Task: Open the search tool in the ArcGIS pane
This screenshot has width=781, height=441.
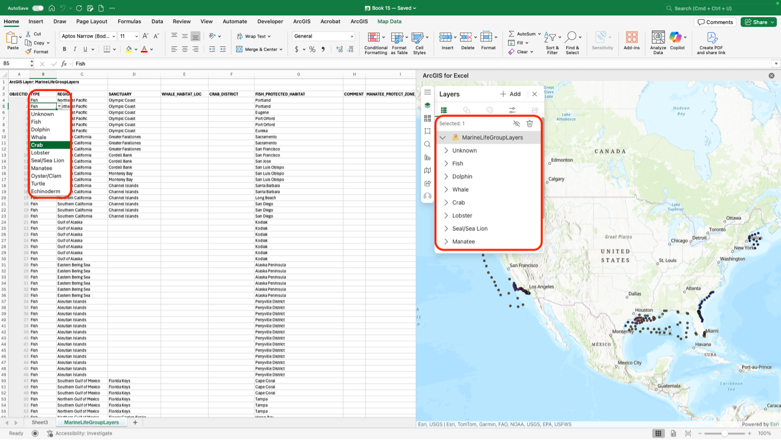Action: coord(428,144)
